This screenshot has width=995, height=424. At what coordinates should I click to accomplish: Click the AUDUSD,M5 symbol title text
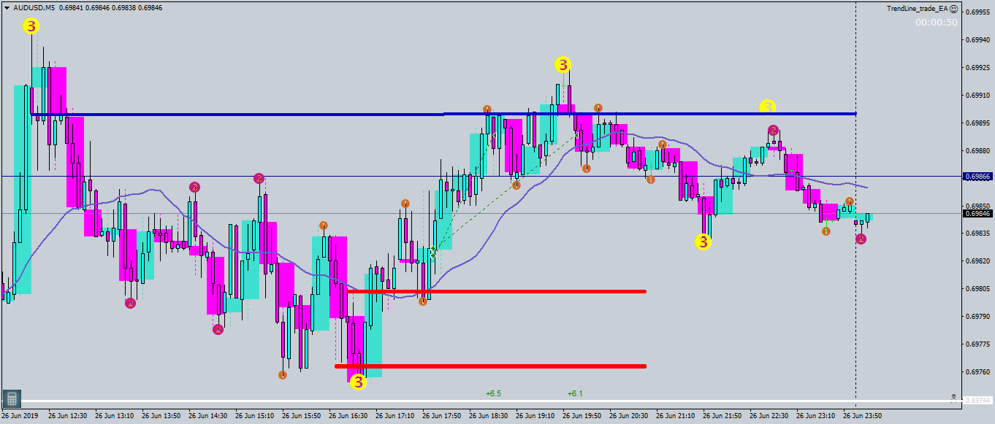(x=34, y=7)
